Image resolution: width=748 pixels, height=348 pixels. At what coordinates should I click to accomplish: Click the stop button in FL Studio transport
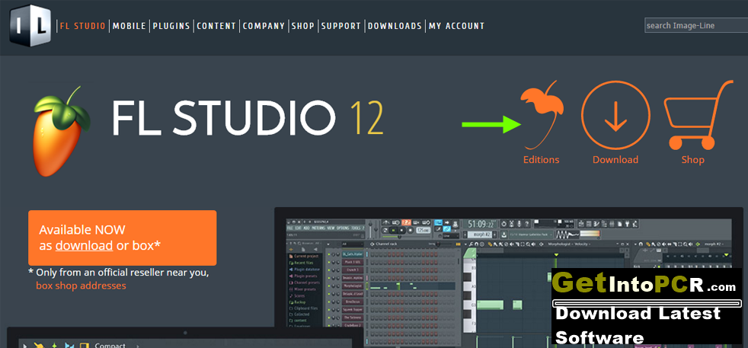[401, 230]
